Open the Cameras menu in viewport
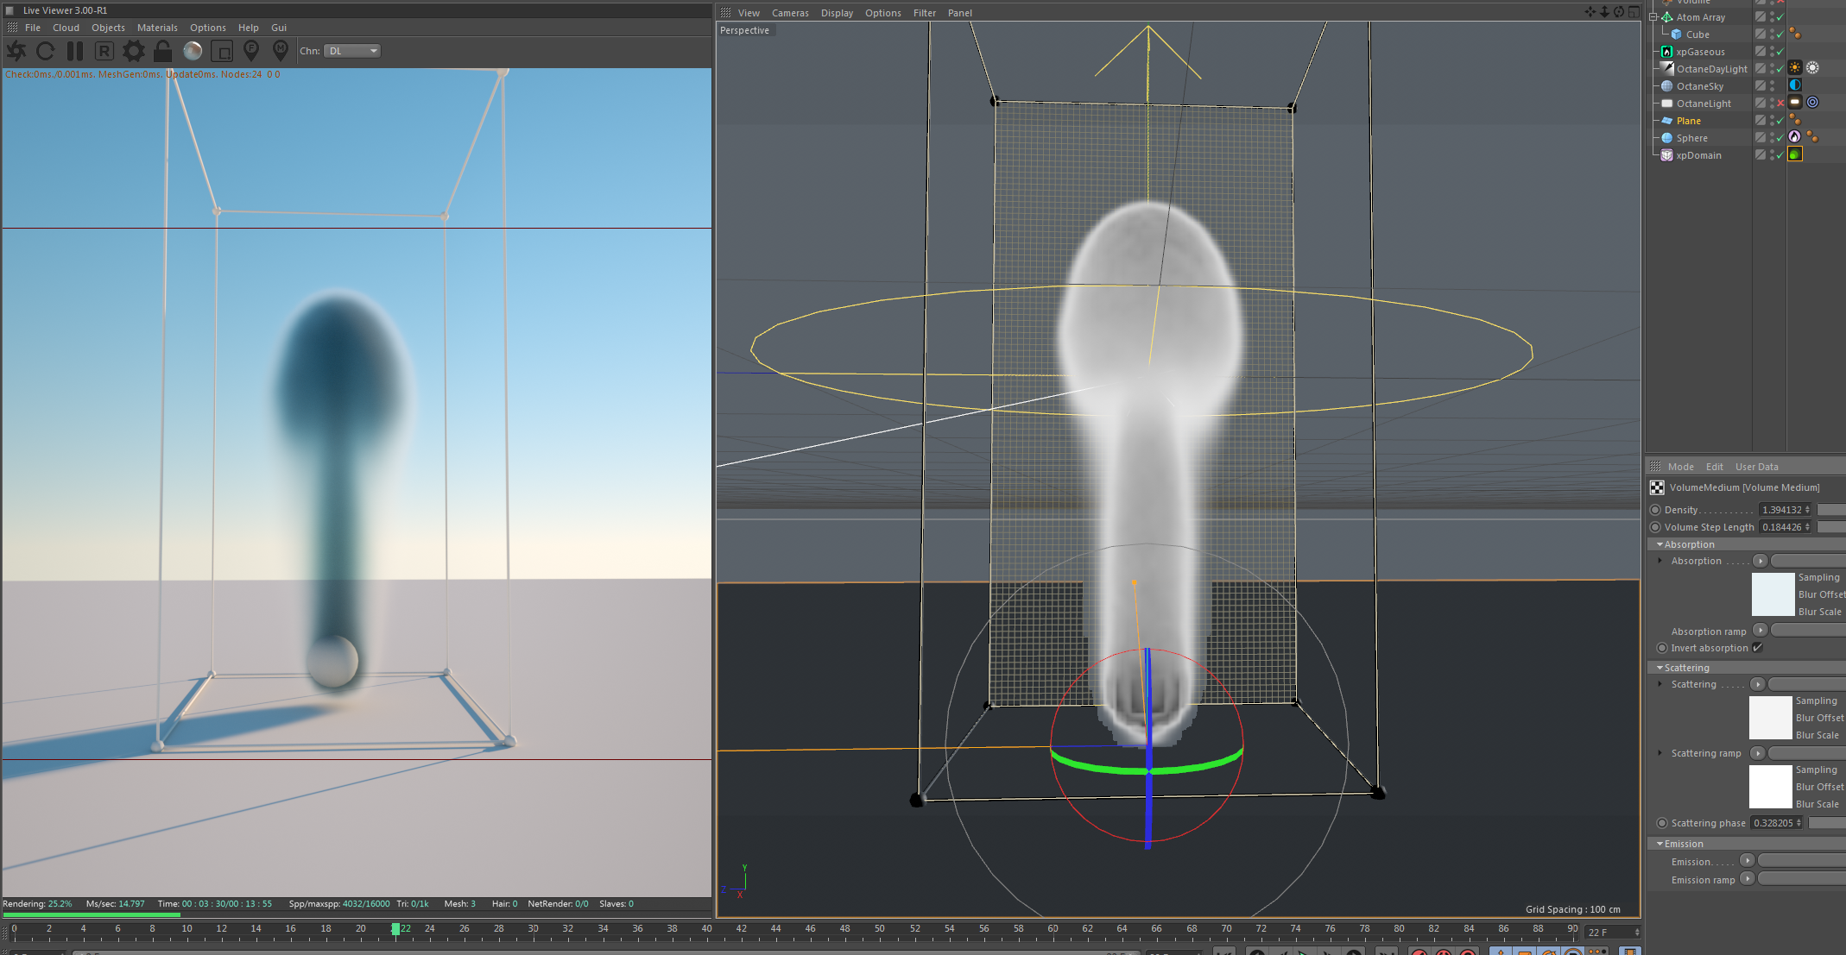The height and width of the screenshot is (955, 1846). (789, 13)
